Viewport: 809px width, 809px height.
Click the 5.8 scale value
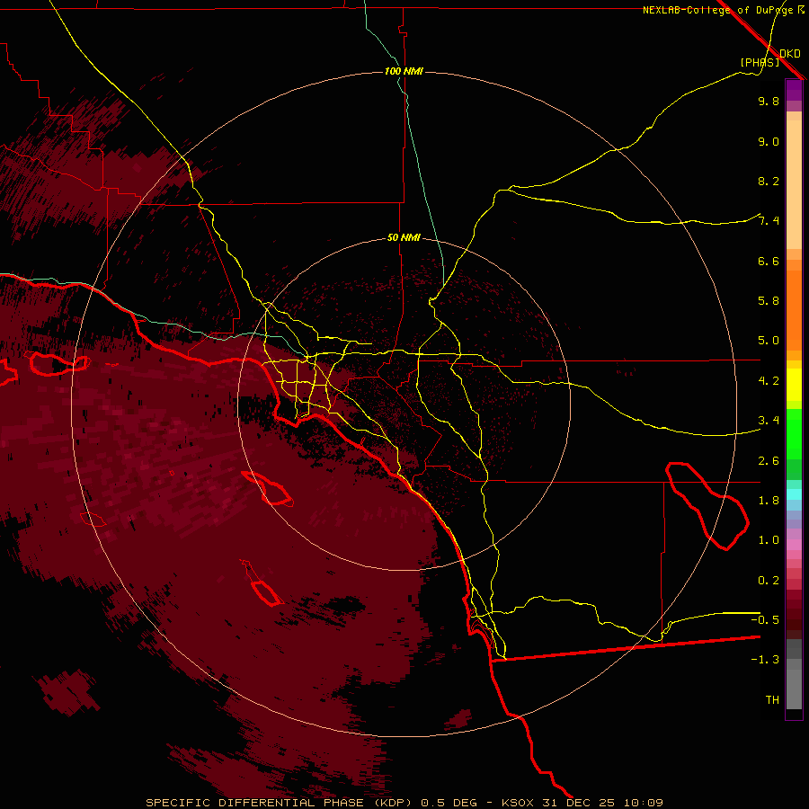pyautogui.click(x=769, y=301)
